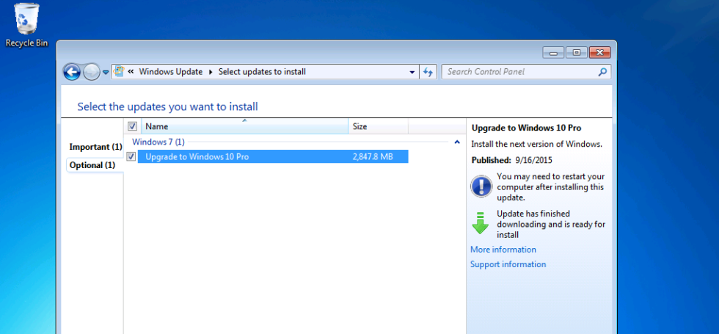Image resolution: width=719 pixels, height=334 pixels.
Task: Click the Back navigation arrow button
Action: (x=71, y=72)
